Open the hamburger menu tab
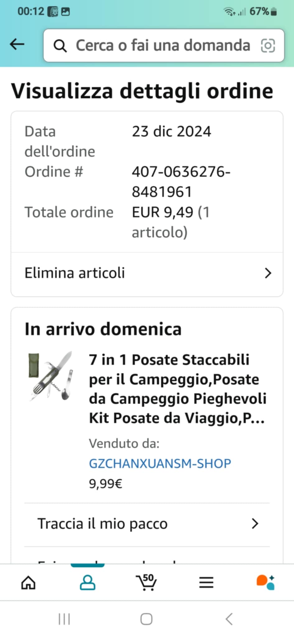This screenshot has width=294, height=637. pyautogui.click(x=206, y=582)
